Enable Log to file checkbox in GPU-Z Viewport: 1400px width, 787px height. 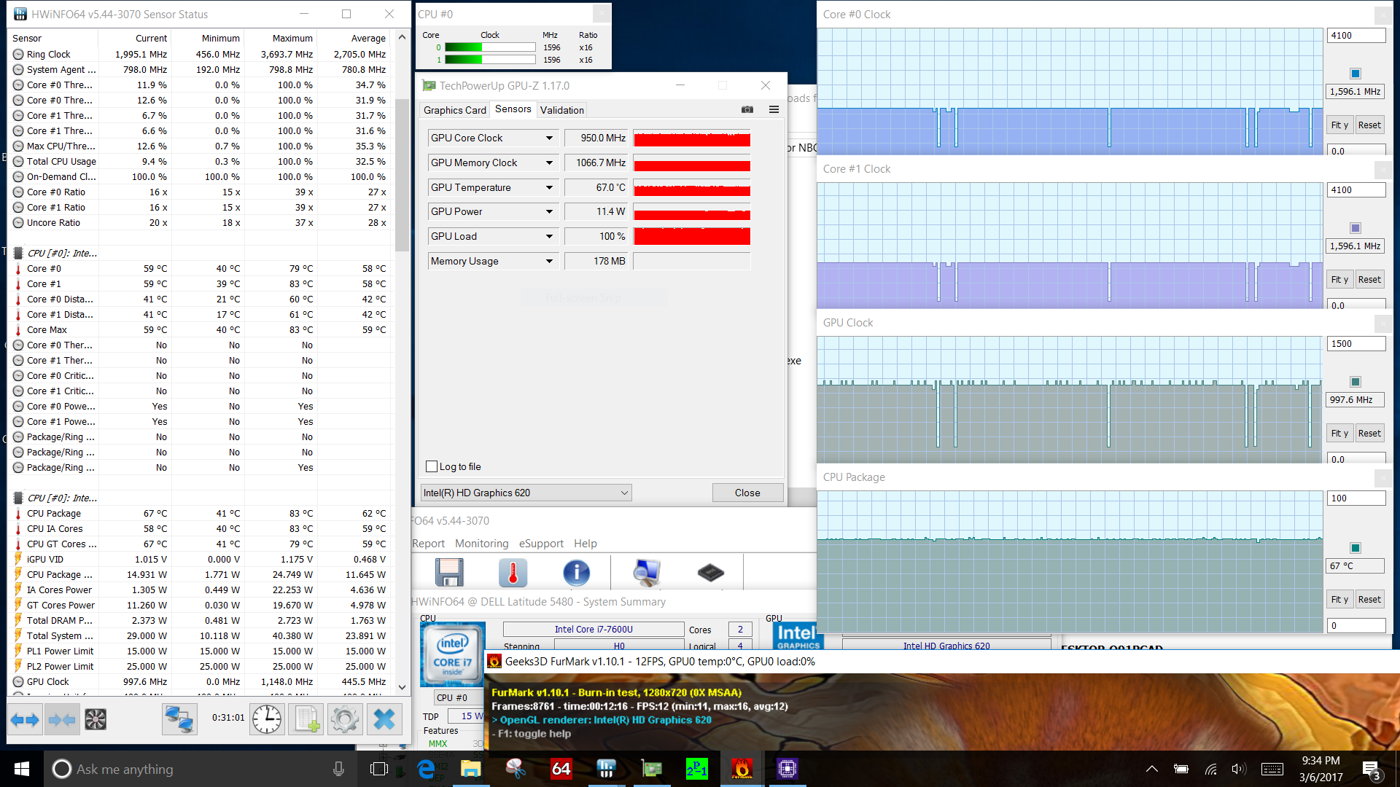tap(432, 466)
